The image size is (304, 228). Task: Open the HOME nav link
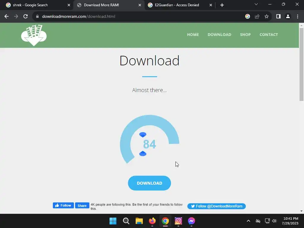click(x=193, y=34)
